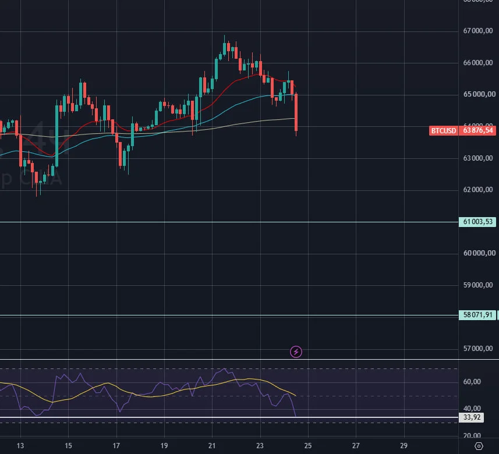The image size is (499, 454).
Task: Click the 33,92 RSI level label
Action: click(x=471, y=417)
